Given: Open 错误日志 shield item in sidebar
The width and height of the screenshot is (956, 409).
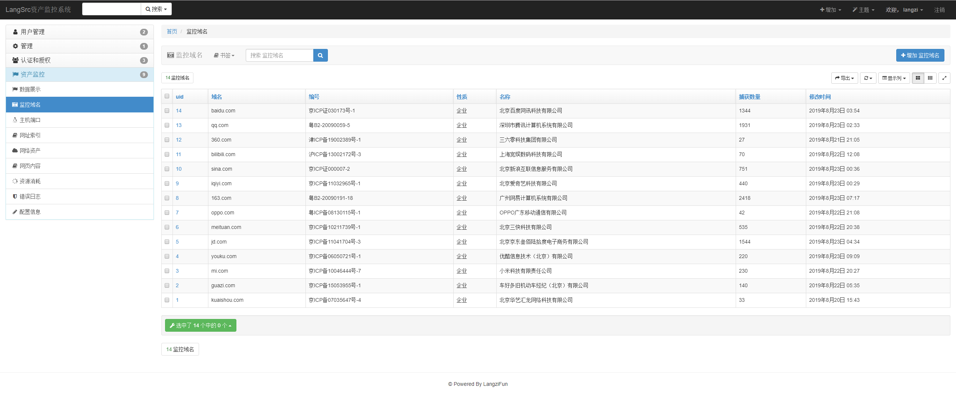Looking at the screenshot, I should (30, 196).
